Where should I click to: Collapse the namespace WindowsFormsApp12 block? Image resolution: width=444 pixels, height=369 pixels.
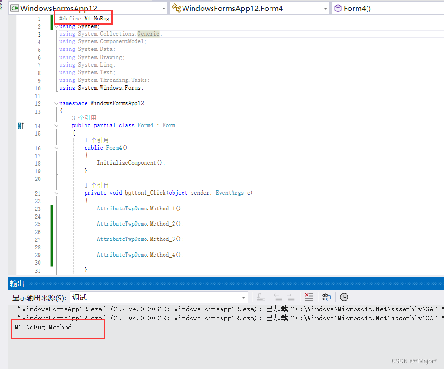(57, 103)
